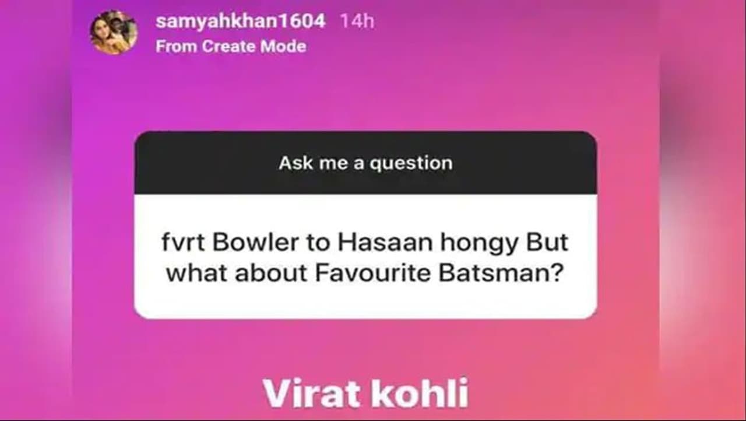
Task: Click the white question response box
Action: pos(365,257)
